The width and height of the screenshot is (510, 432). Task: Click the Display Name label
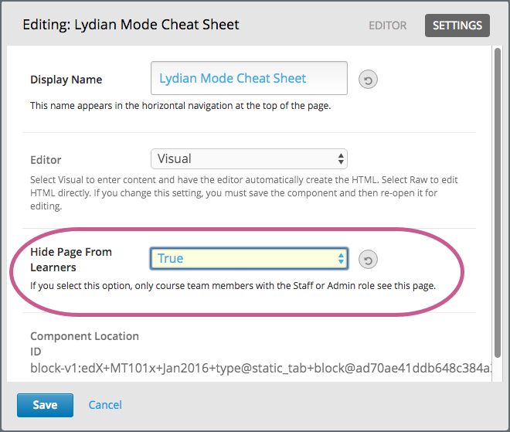point(66,80)
